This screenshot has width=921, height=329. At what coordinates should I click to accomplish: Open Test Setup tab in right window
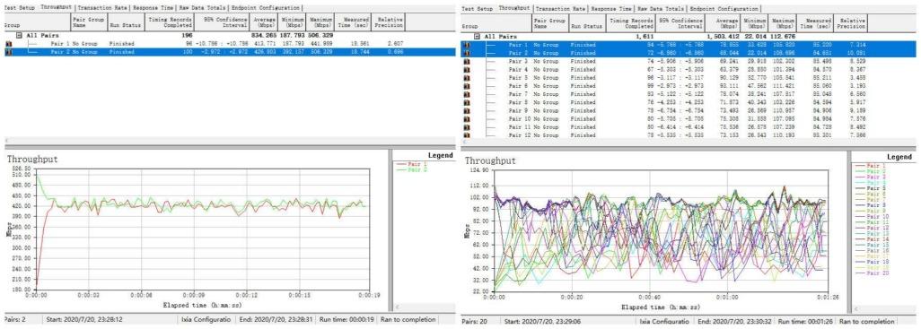click(x=477, y=9)
